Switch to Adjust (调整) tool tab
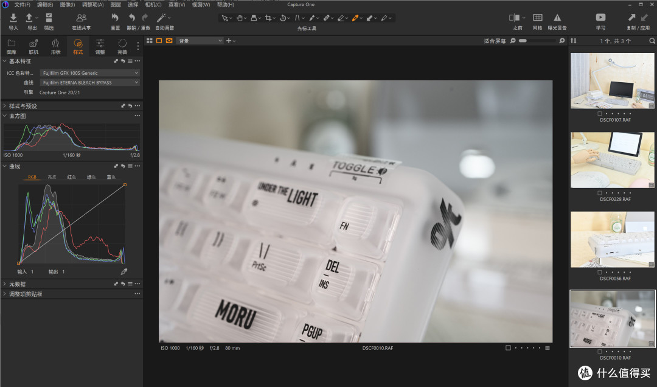Screen dimensions: 657x387 pyautogui.click(x=100, y=46)
